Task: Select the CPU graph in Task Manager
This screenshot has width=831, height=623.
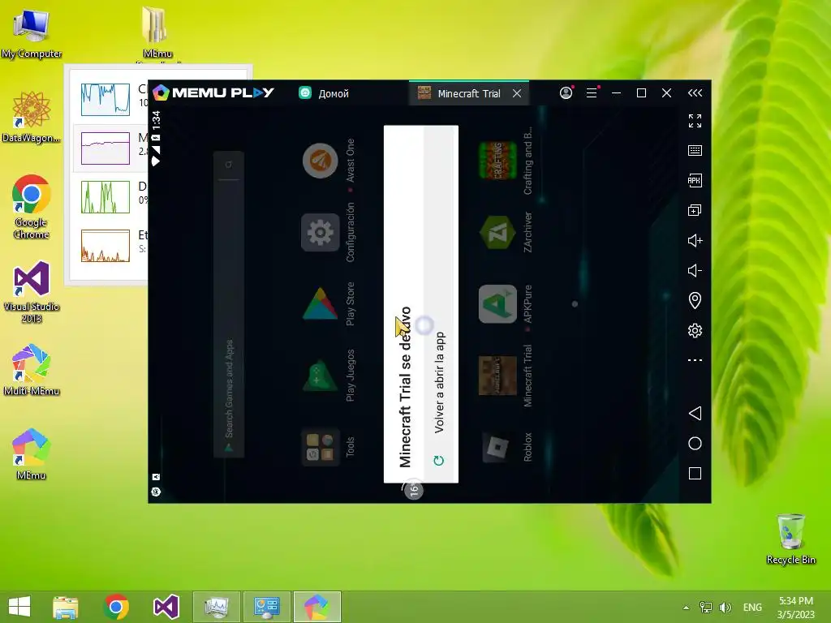Action: pyautogui.click(x=105, y=99)
